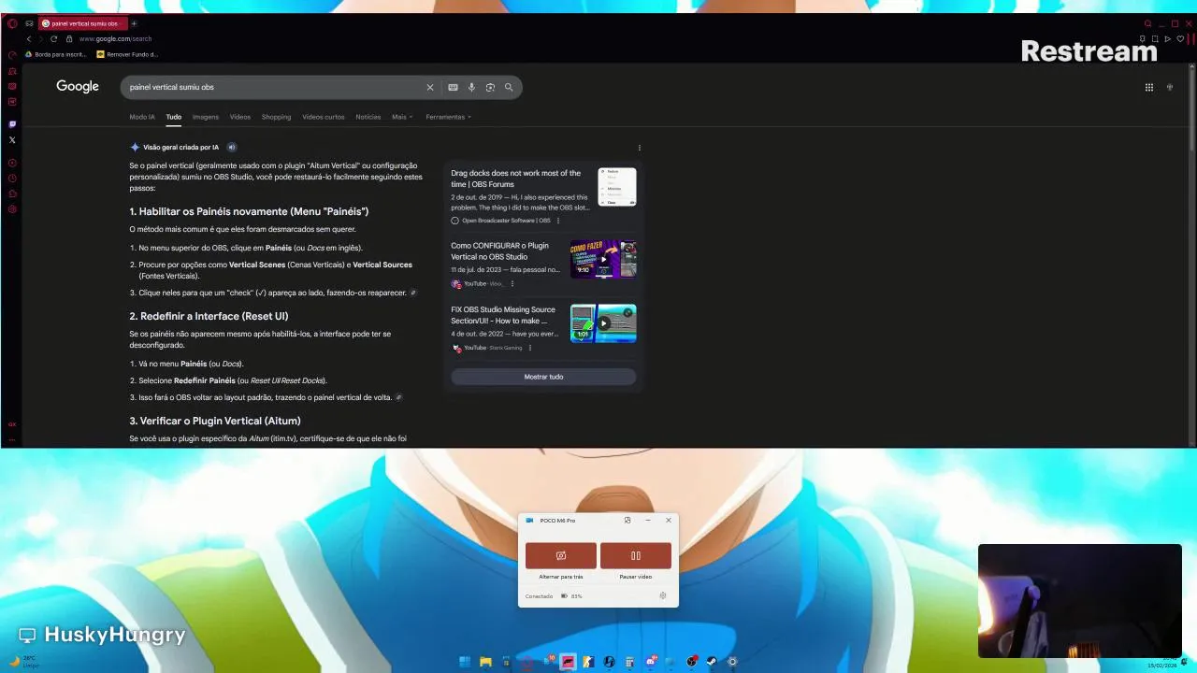Click the 'Conectado' status in the POCO window
Screen dimensions: 1197x673
(539, 595)
